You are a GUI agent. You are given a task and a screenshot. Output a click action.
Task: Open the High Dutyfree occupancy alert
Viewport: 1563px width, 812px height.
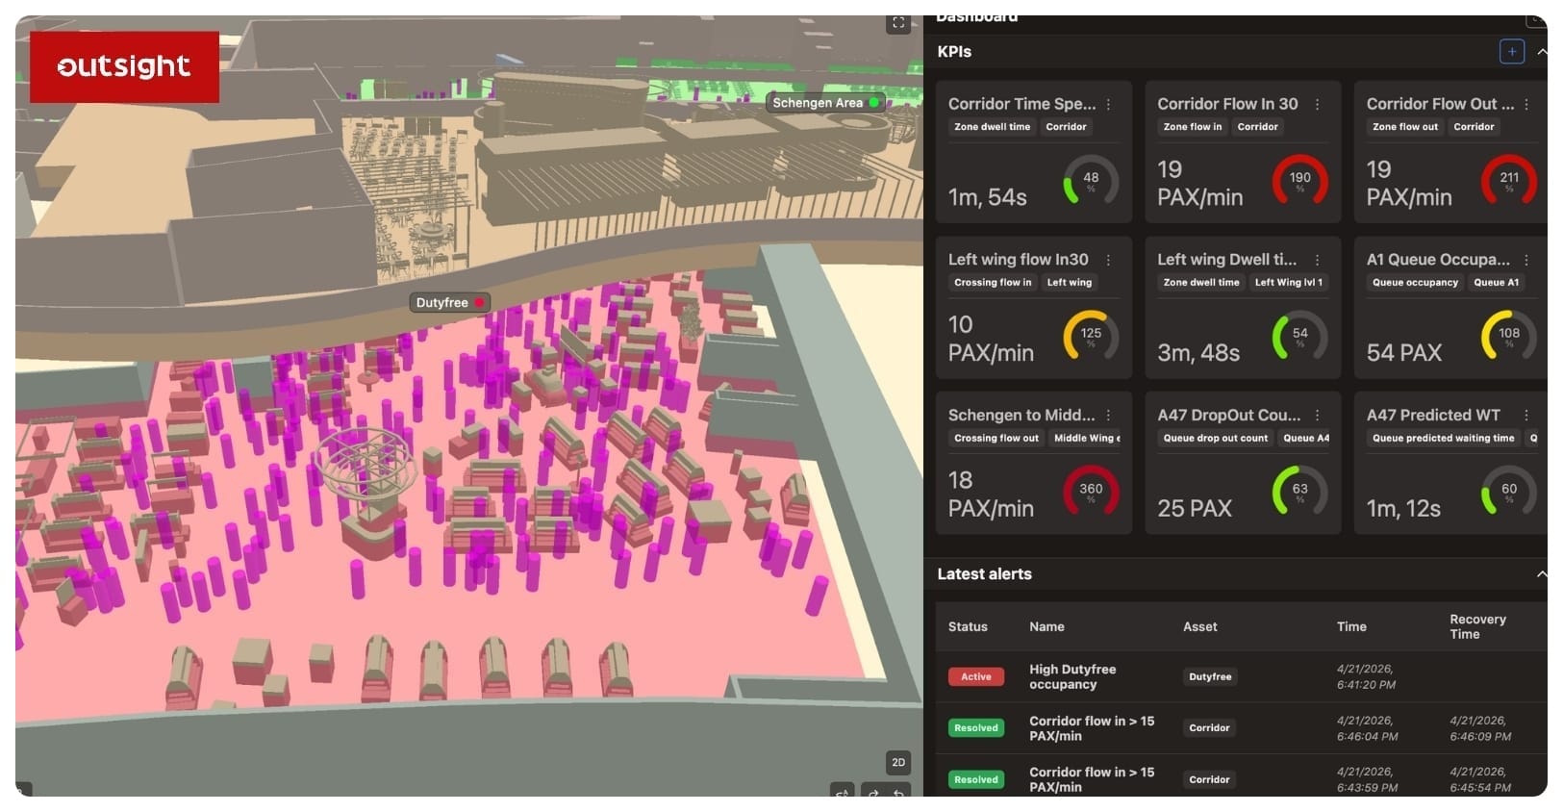pyautogui.click(x=1072, y=677)
